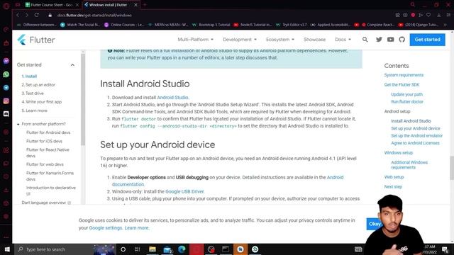
Task: Jump to Run flutter doctor in Contents
Action: 407,102
